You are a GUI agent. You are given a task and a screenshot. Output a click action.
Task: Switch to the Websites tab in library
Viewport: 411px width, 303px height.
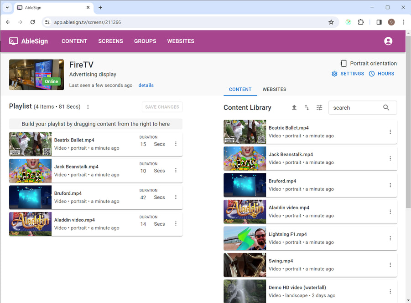tap(274, 89)
